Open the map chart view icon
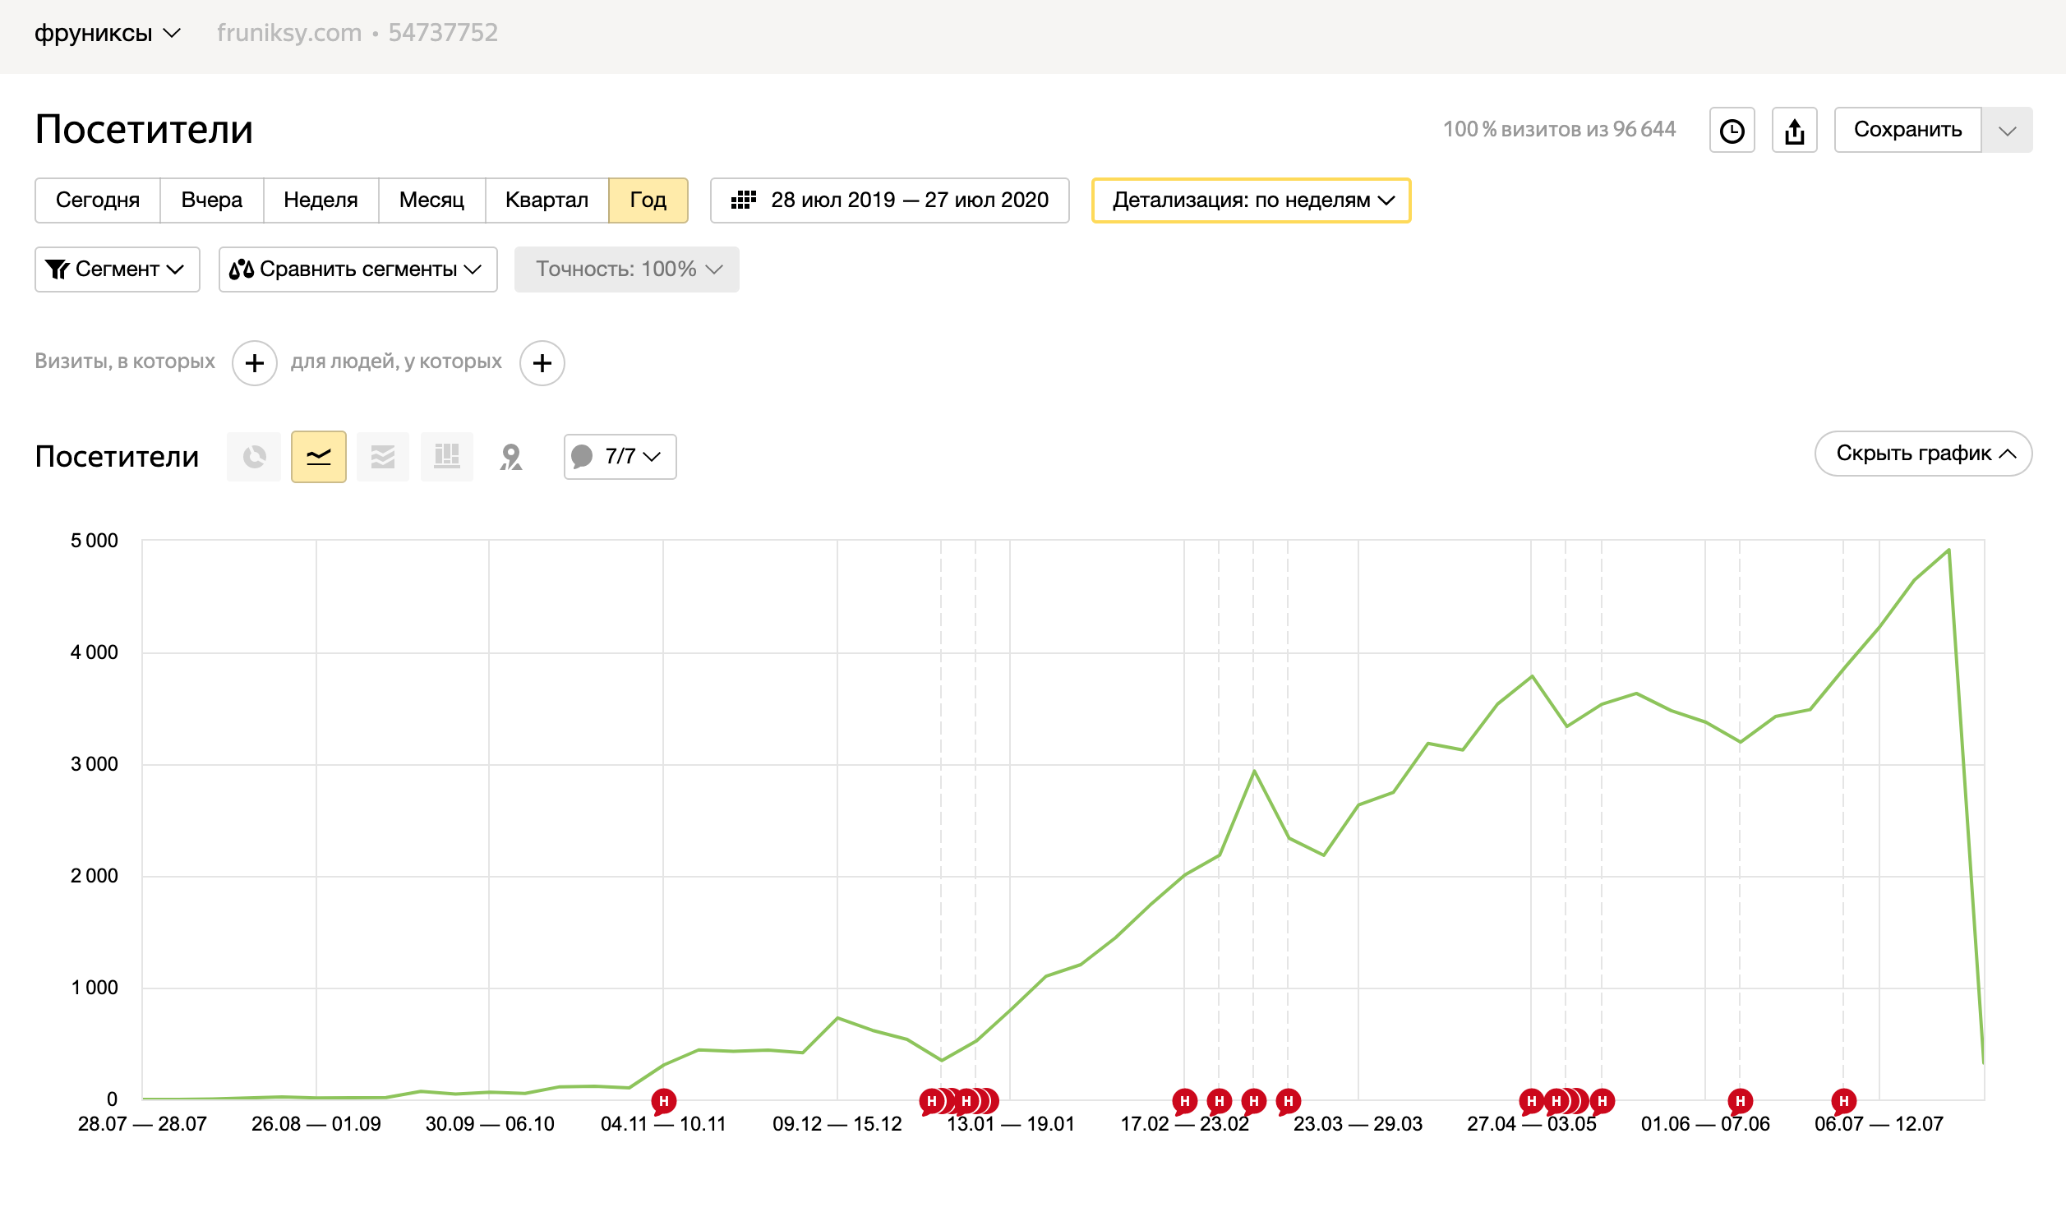2066x1221 pixels. click(x=511, y=457)
